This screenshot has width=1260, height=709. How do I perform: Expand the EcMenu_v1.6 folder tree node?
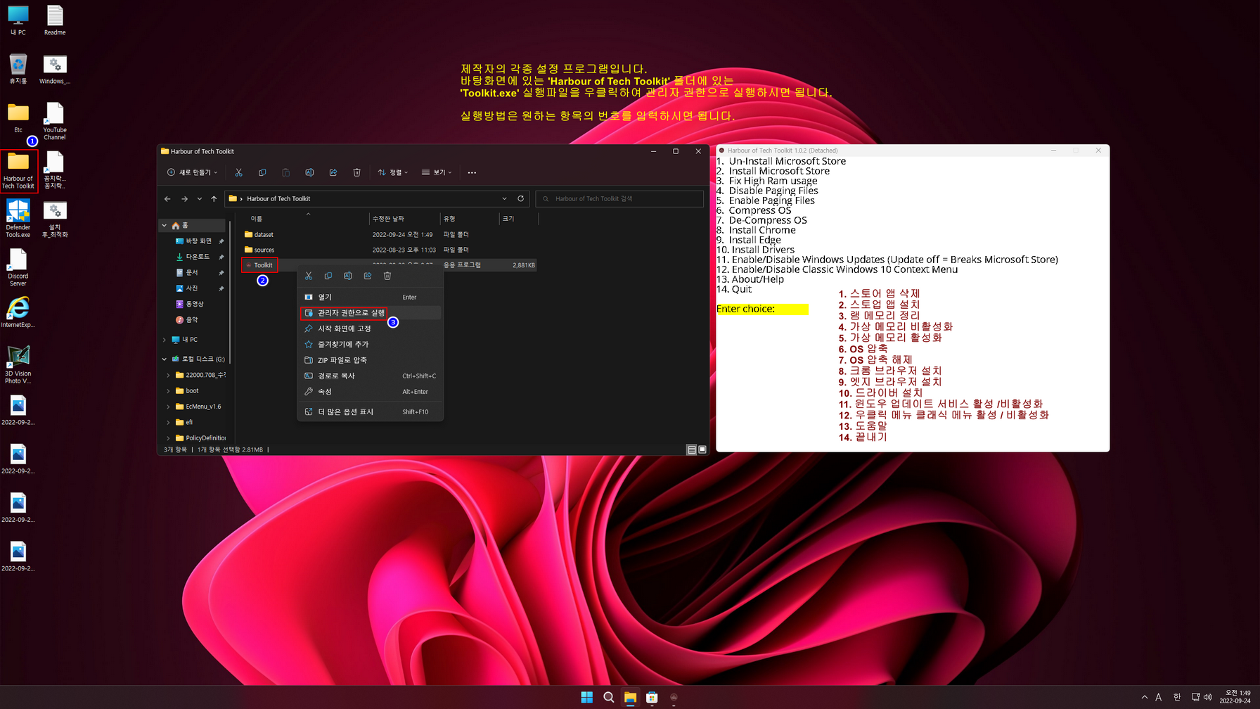coord(168,407)
